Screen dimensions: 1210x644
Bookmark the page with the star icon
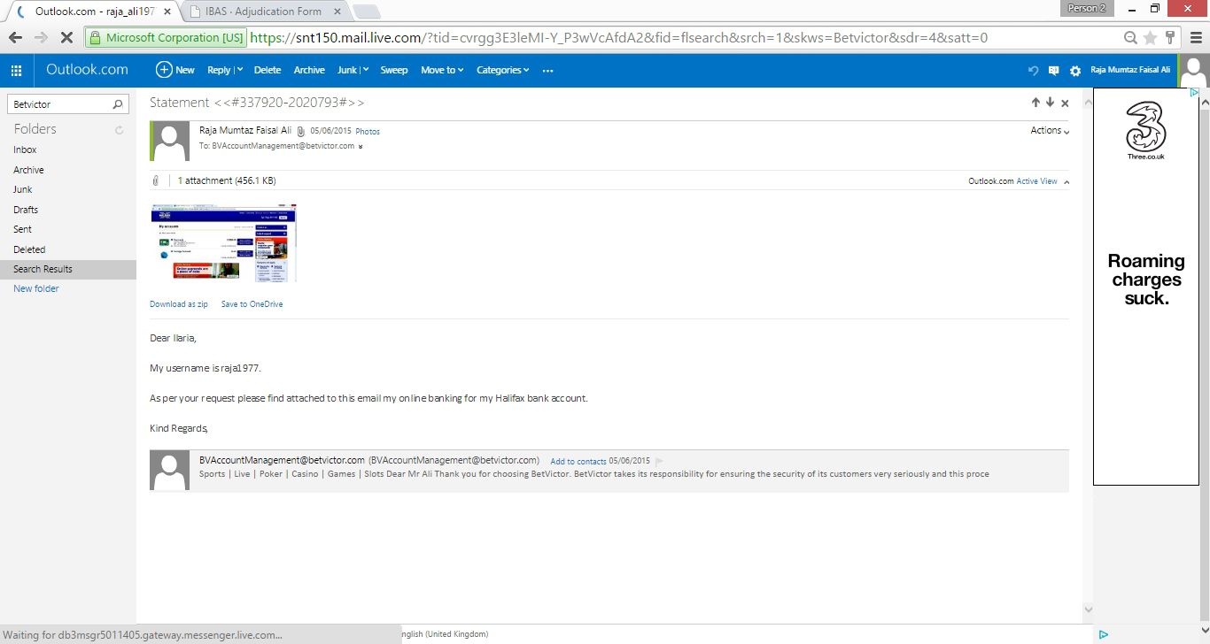[1150, 38]
